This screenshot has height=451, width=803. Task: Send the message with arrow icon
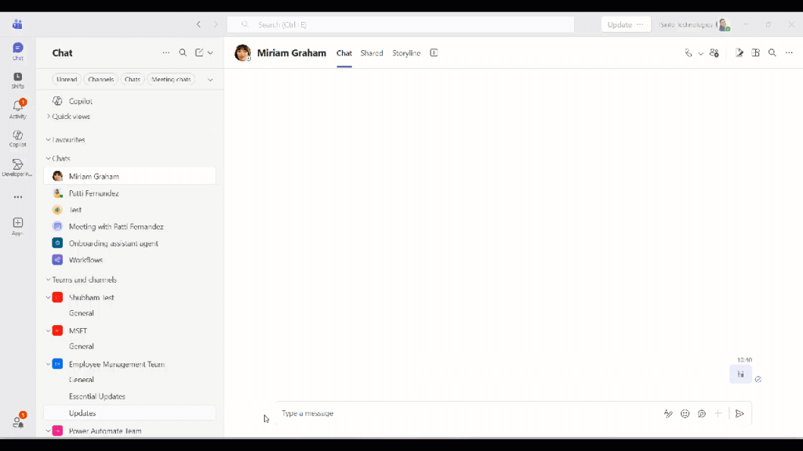click(739, 413)
